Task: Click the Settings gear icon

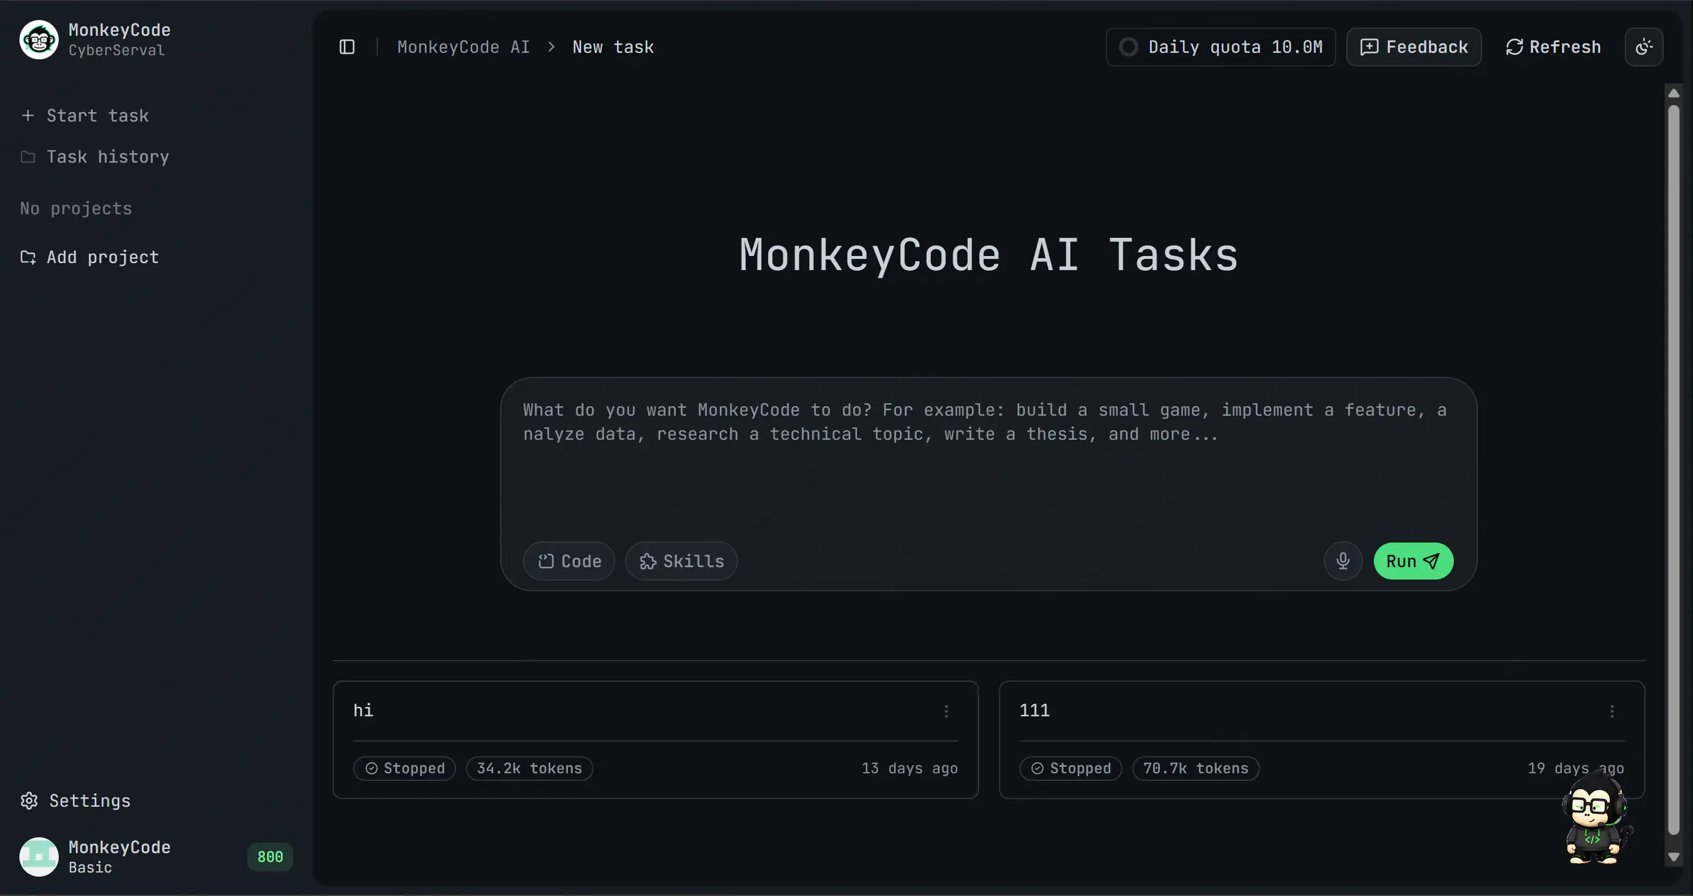Action: pyautogui.click(x=29, y=800)
